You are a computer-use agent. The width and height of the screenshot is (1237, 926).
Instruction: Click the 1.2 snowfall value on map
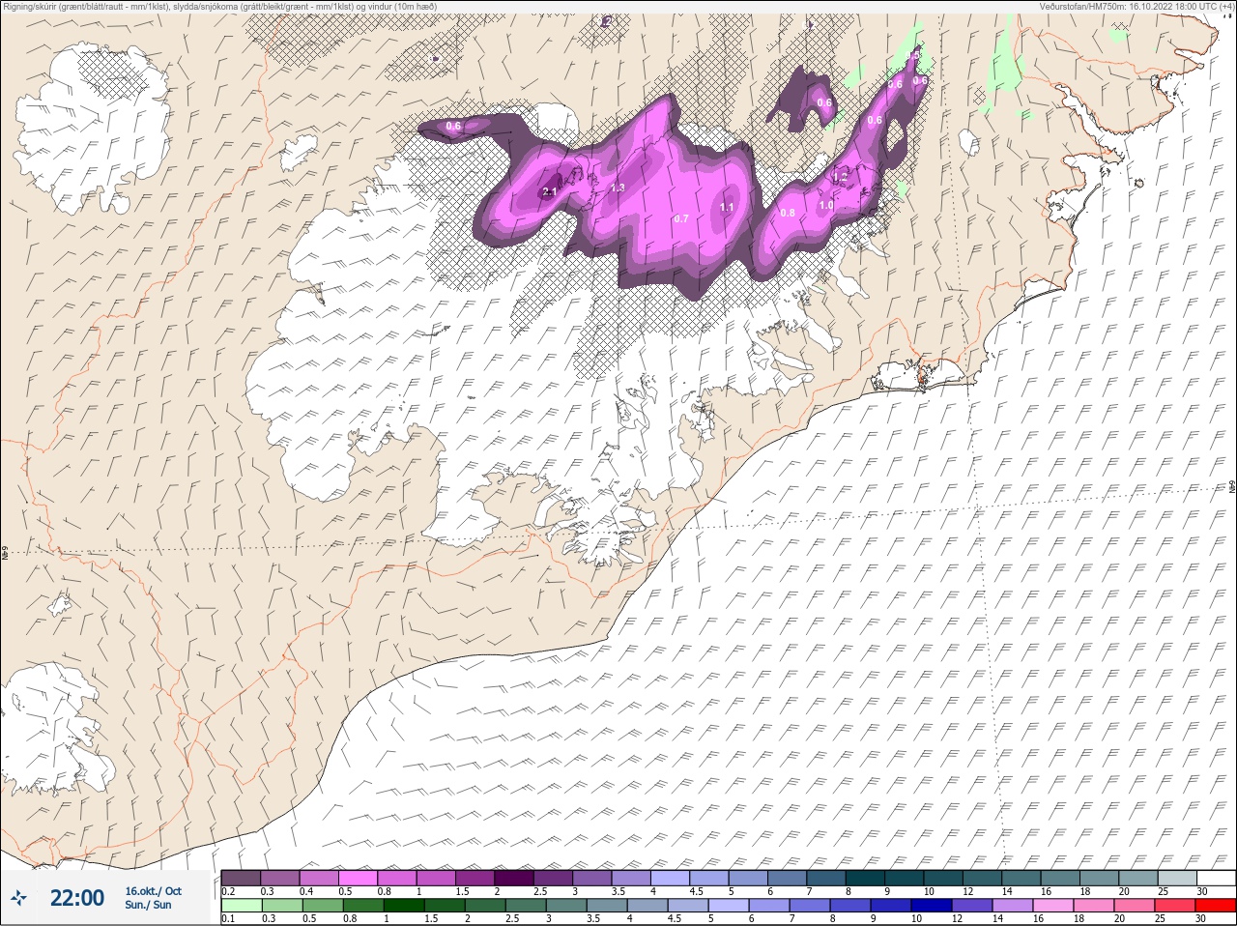[841, 177]
